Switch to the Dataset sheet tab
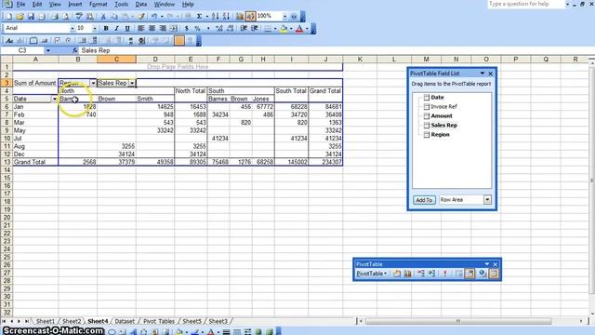Screen dimensions: 595x335 [x=125, y=321]
